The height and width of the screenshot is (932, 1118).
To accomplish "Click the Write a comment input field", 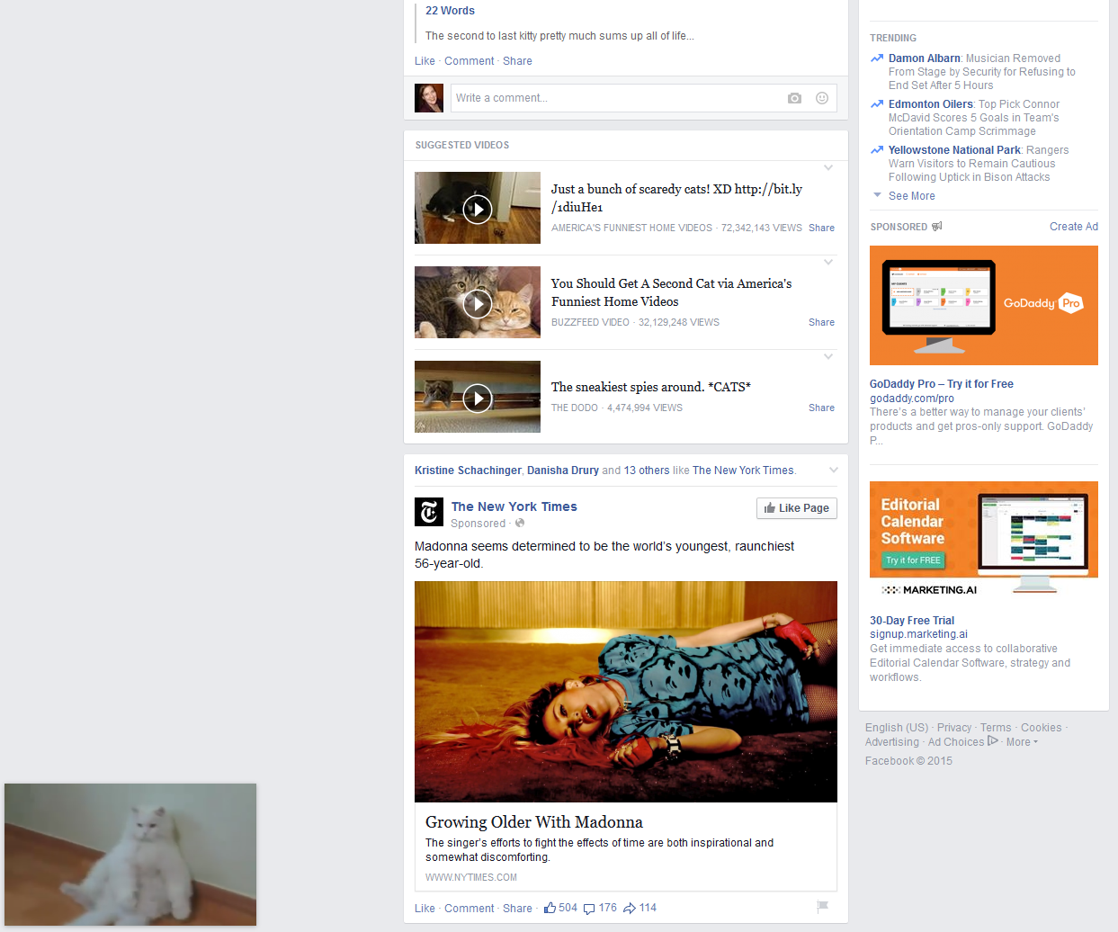I will click(616, 98).
